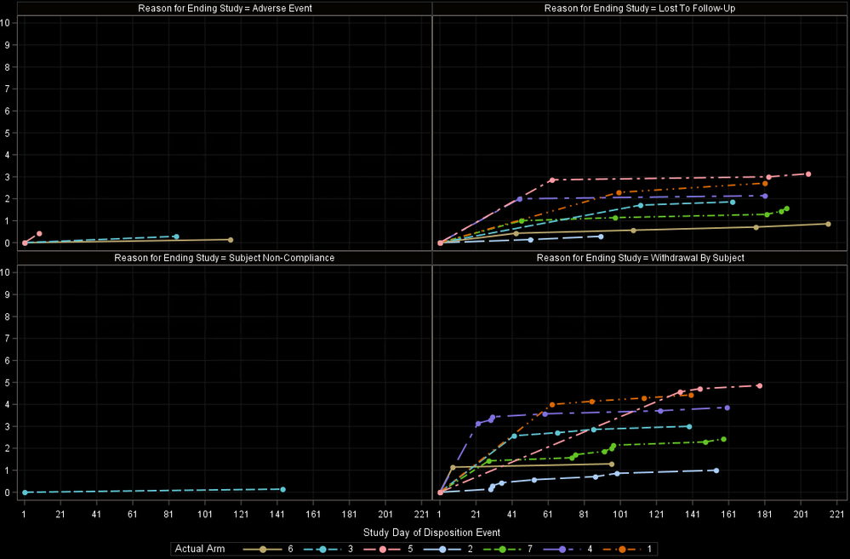Click the 'Study Day of Disposition Event' axis label
This screenshot has width=850, height=559.
[x=431, y=533]
